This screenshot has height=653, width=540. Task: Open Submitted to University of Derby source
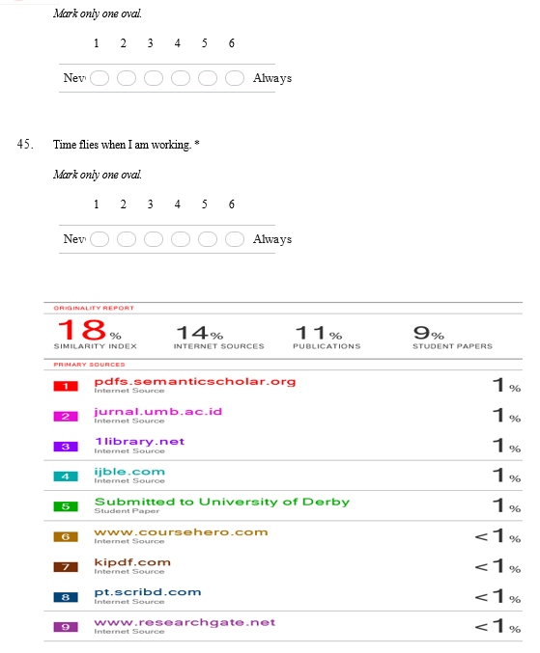click(222, 502)
